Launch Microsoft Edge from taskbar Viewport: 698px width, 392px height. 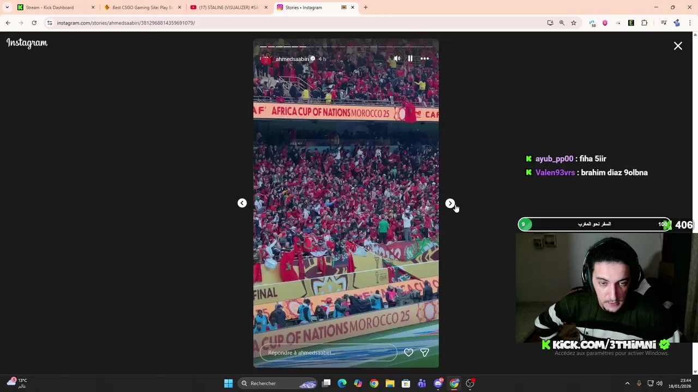(x=342, y=383)
